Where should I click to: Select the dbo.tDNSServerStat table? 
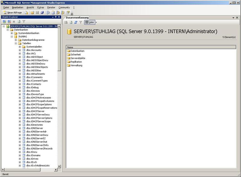coord(37,142)
